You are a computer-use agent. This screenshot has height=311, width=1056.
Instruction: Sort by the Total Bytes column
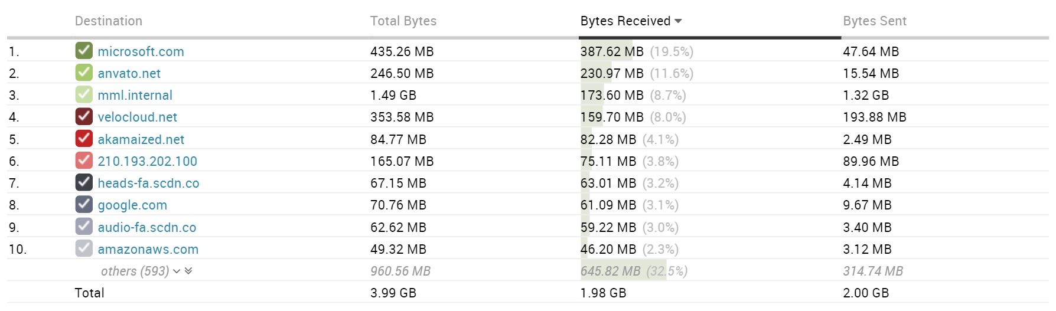click(403, 21)
